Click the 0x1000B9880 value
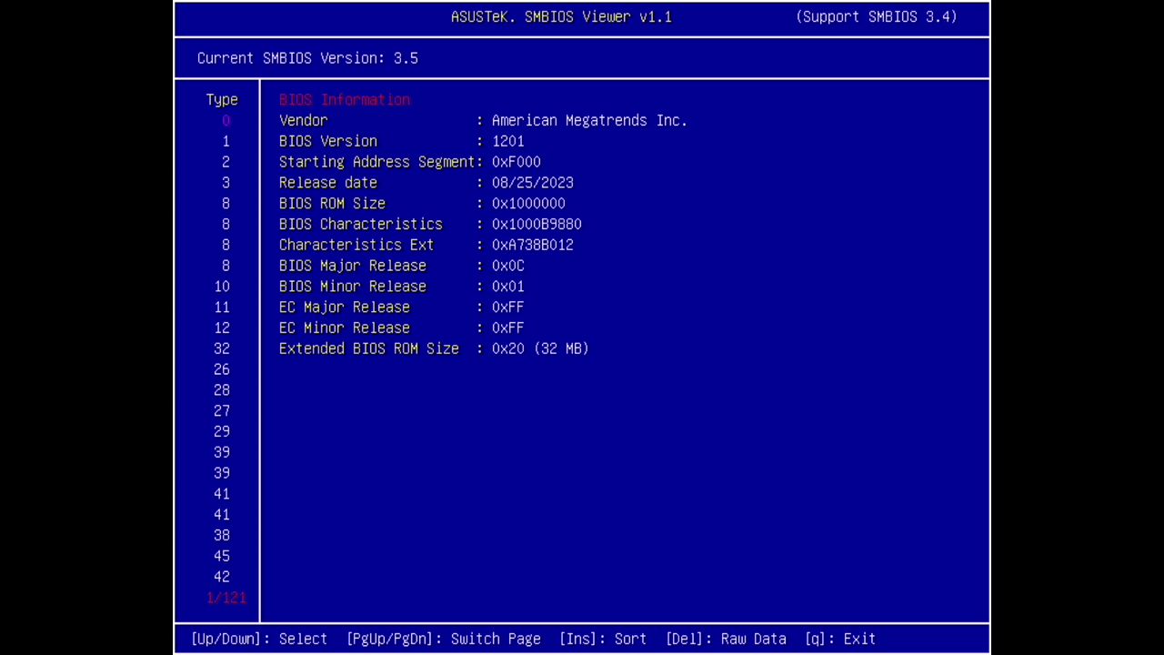1164x655 pixels. pyautogui.click(x=537, y=224)
